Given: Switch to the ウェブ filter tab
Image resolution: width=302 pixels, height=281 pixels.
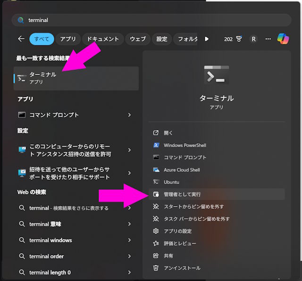Looking at the screenshot, I should coord(138,39).
